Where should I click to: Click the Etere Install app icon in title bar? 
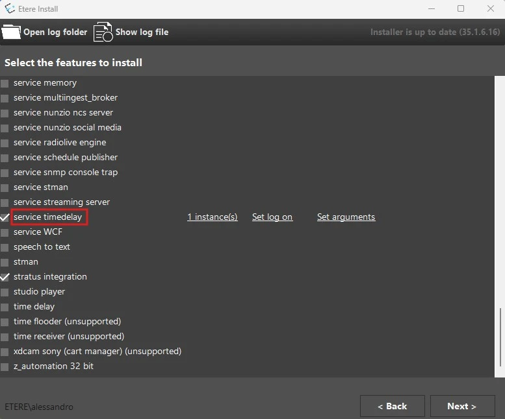point(9,9)
